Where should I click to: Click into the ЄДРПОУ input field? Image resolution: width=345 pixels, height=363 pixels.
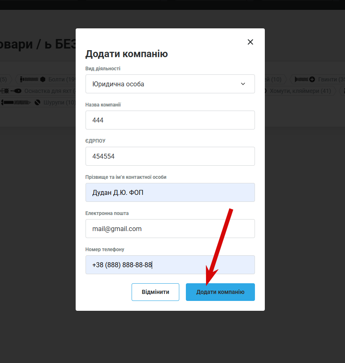click(x=170, y=156)
